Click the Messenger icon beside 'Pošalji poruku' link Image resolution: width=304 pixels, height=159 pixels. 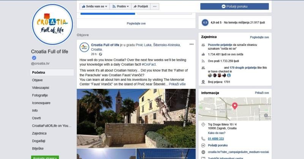(x=203, y=145)
